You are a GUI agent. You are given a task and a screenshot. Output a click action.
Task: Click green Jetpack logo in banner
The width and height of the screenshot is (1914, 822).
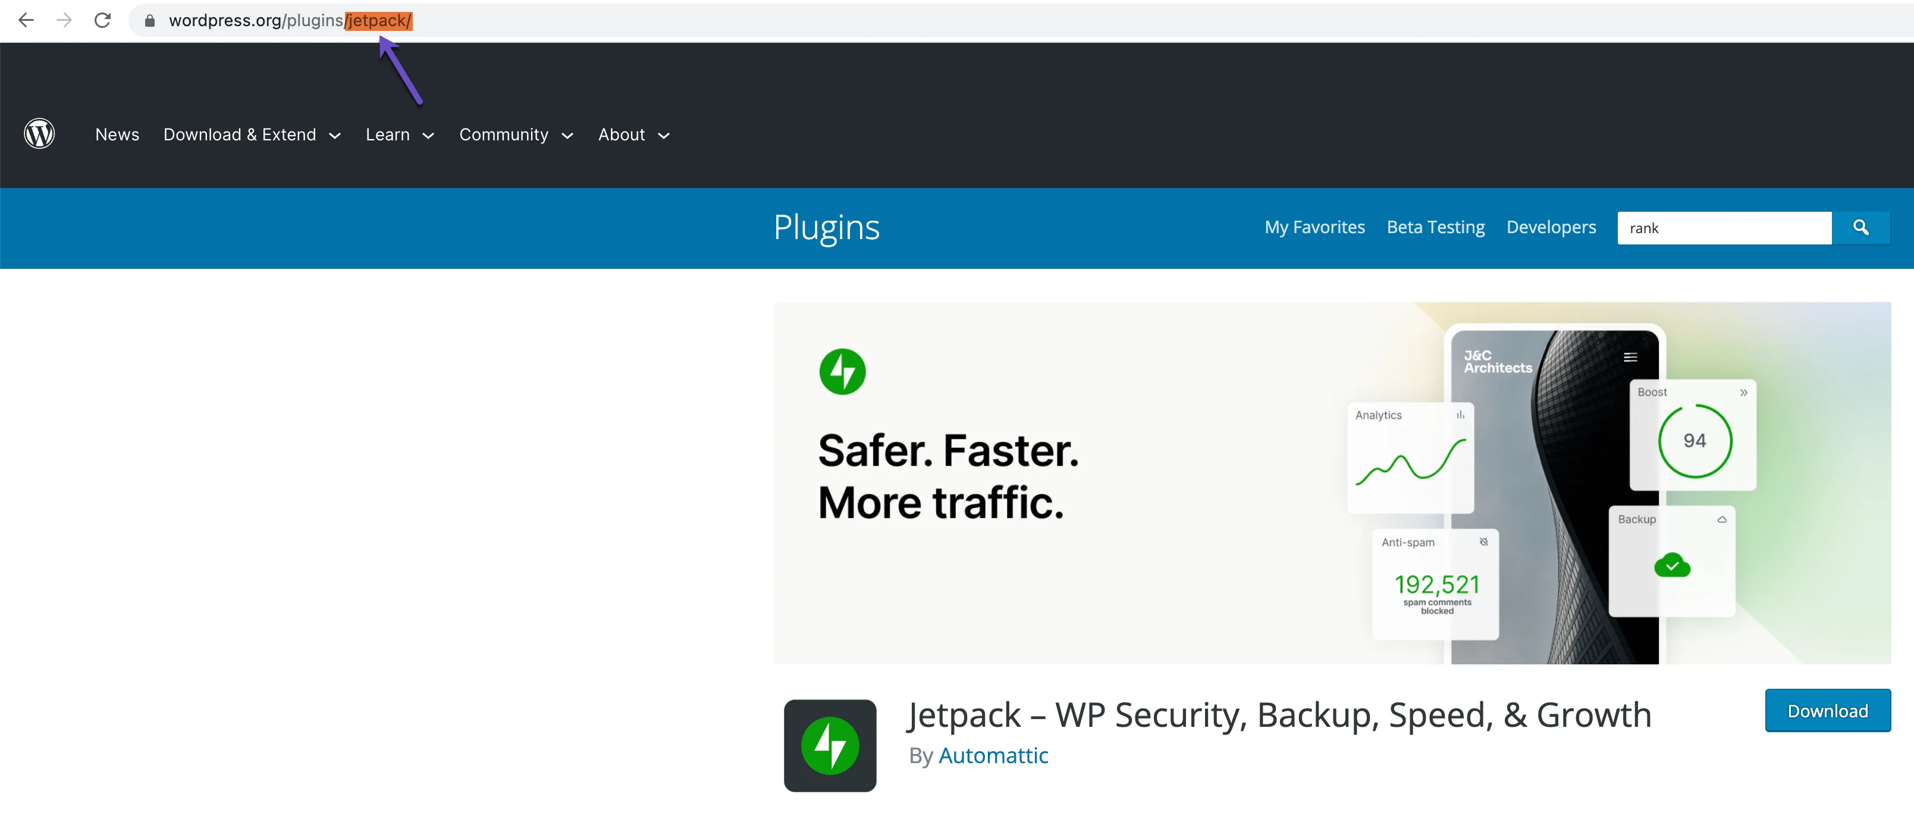click(842, 371)
